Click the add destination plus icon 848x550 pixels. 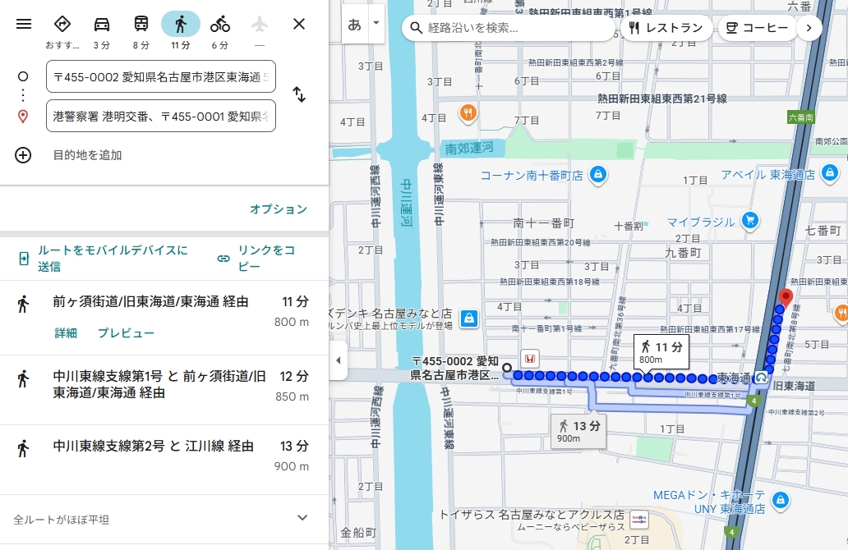point(23,155)
